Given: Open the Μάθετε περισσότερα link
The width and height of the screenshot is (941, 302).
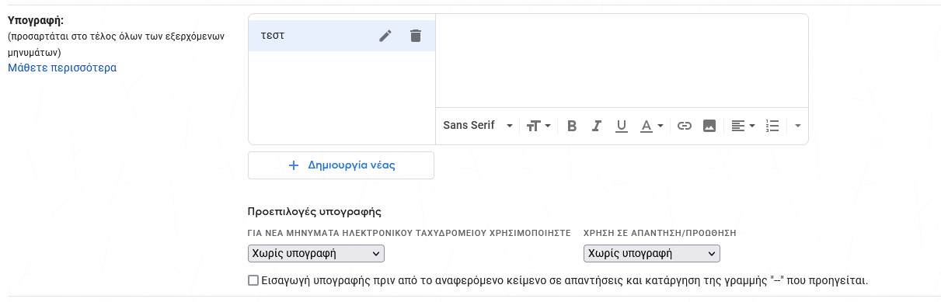Looking at the screenshot, I should coord(62,68).
